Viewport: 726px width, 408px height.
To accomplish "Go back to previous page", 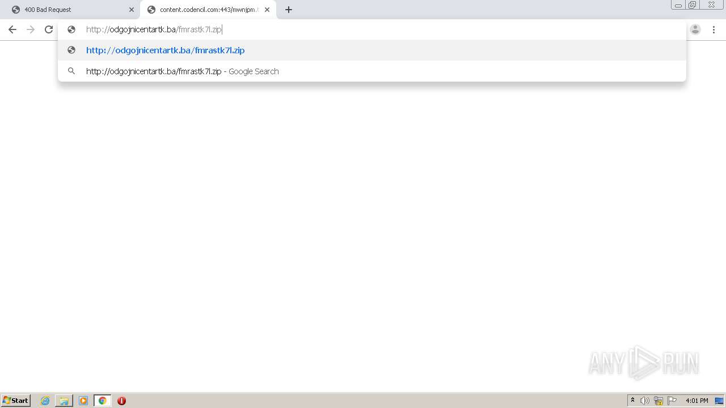I will click(x=12, y=29).
